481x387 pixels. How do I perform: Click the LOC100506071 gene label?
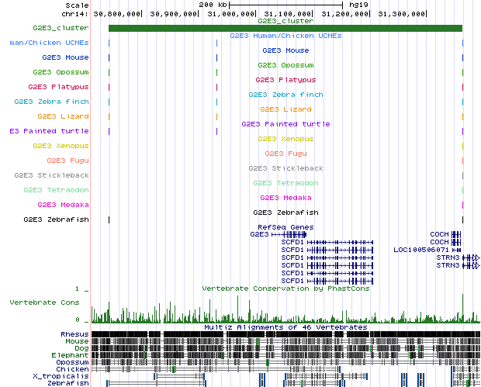coord(421,250)
